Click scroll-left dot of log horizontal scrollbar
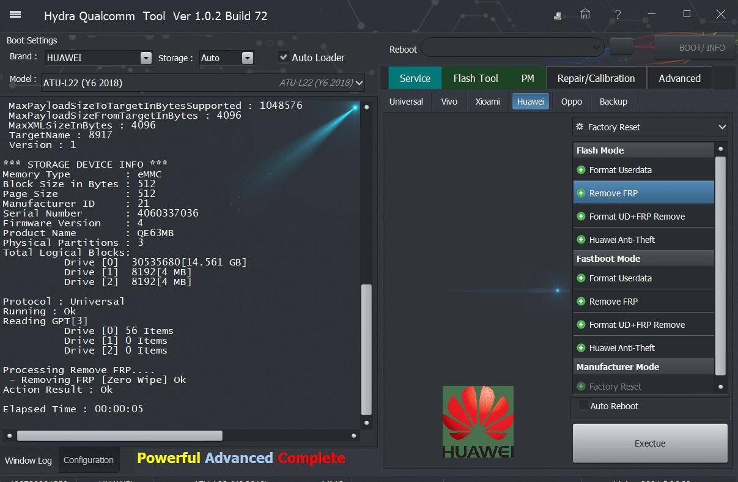The image size is (738, 482). tap(9, 436)
